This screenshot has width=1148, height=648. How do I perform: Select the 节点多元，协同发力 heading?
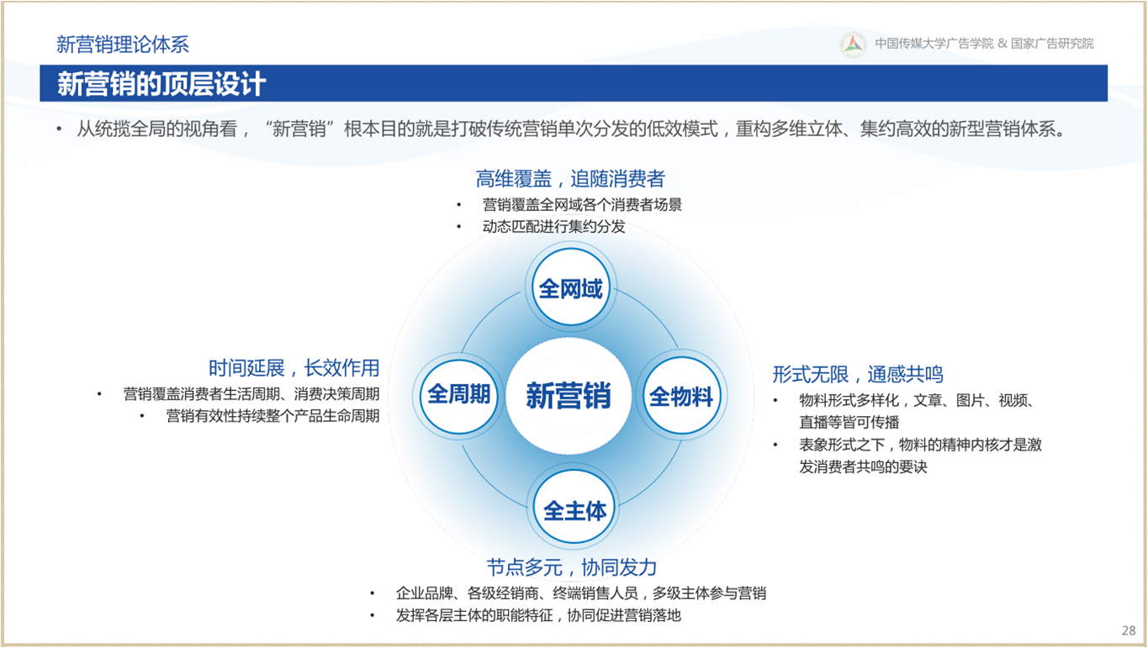click(x=572, y=566)
